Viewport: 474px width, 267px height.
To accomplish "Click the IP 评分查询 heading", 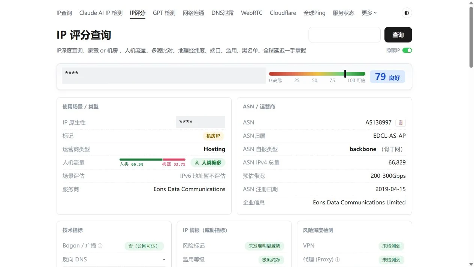I will (84, 35).
